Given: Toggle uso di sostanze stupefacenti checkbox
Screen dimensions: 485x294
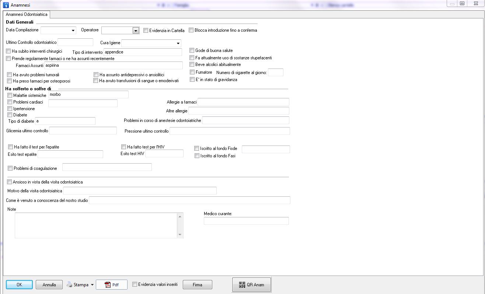Looking at the screenshot, I should click(192, 58).
